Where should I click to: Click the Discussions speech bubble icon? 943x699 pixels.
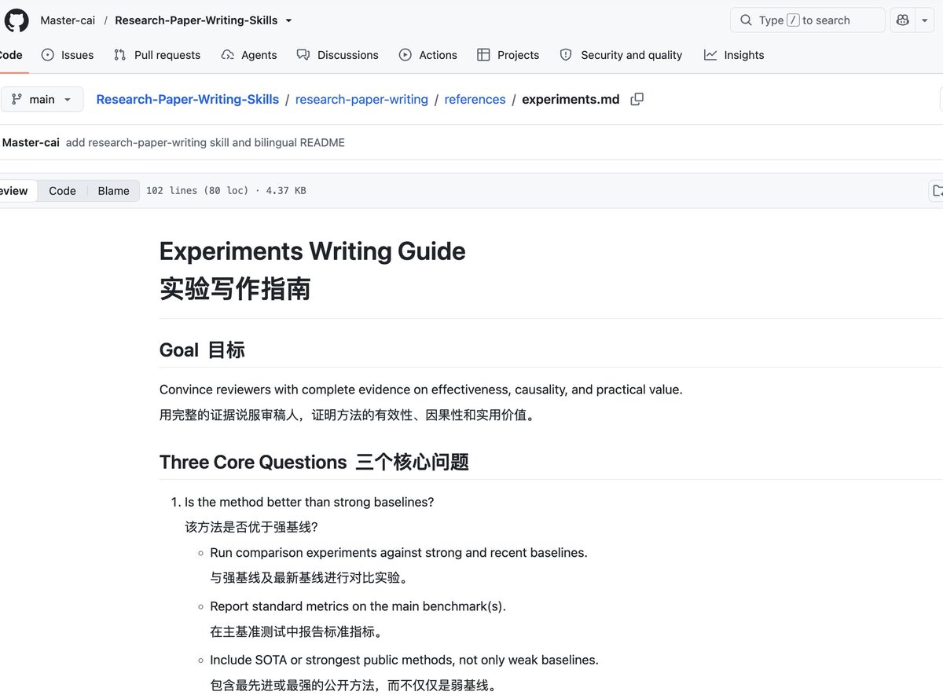click(303, 55)
